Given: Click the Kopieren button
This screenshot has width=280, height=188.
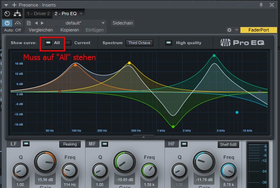Looking at the screenshot, I should tap(70, 30).
